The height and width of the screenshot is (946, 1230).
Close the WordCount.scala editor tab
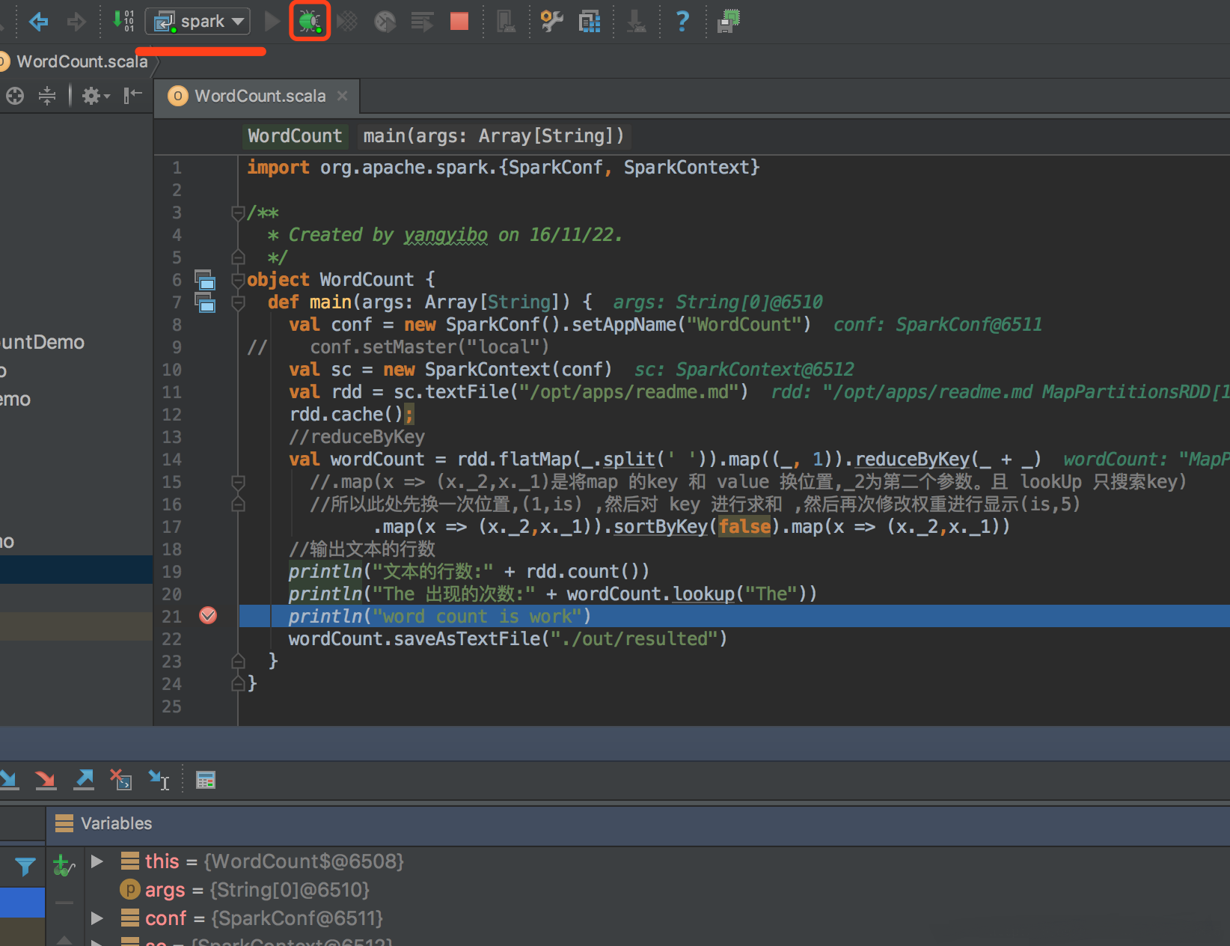click(x=342, y=96)
